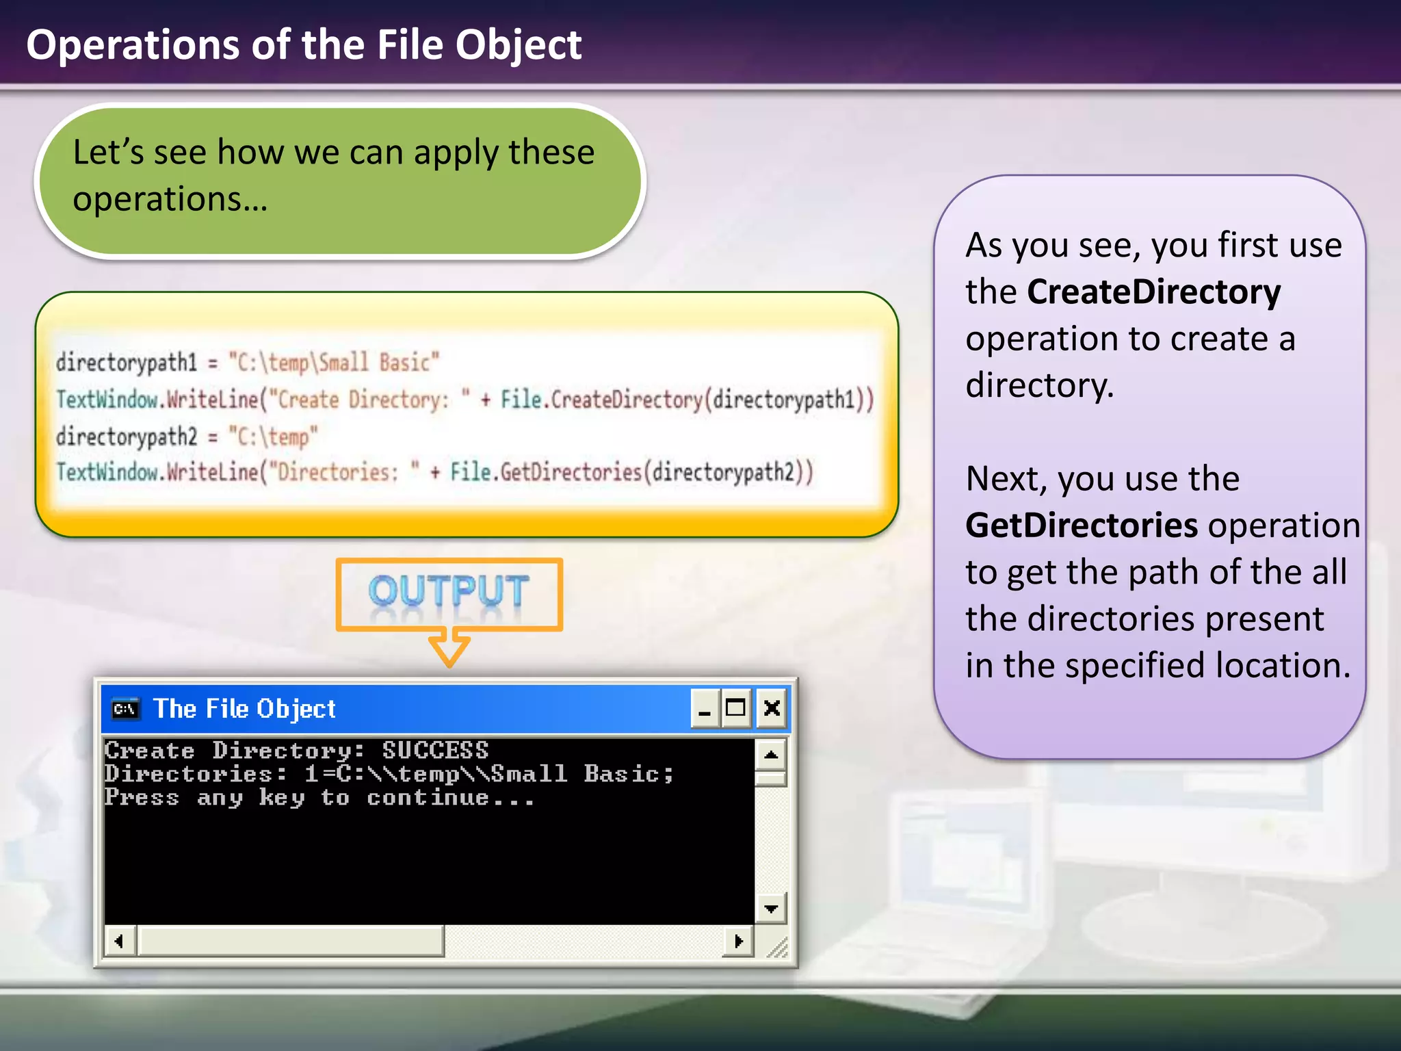Click the horizontal scrollbar right arrow

click(738, 941)
